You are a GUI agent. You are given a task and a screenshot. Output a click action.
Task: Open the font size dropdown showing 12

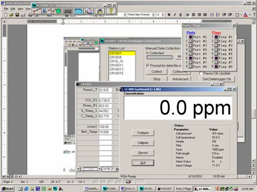click(x=162, y=15)
